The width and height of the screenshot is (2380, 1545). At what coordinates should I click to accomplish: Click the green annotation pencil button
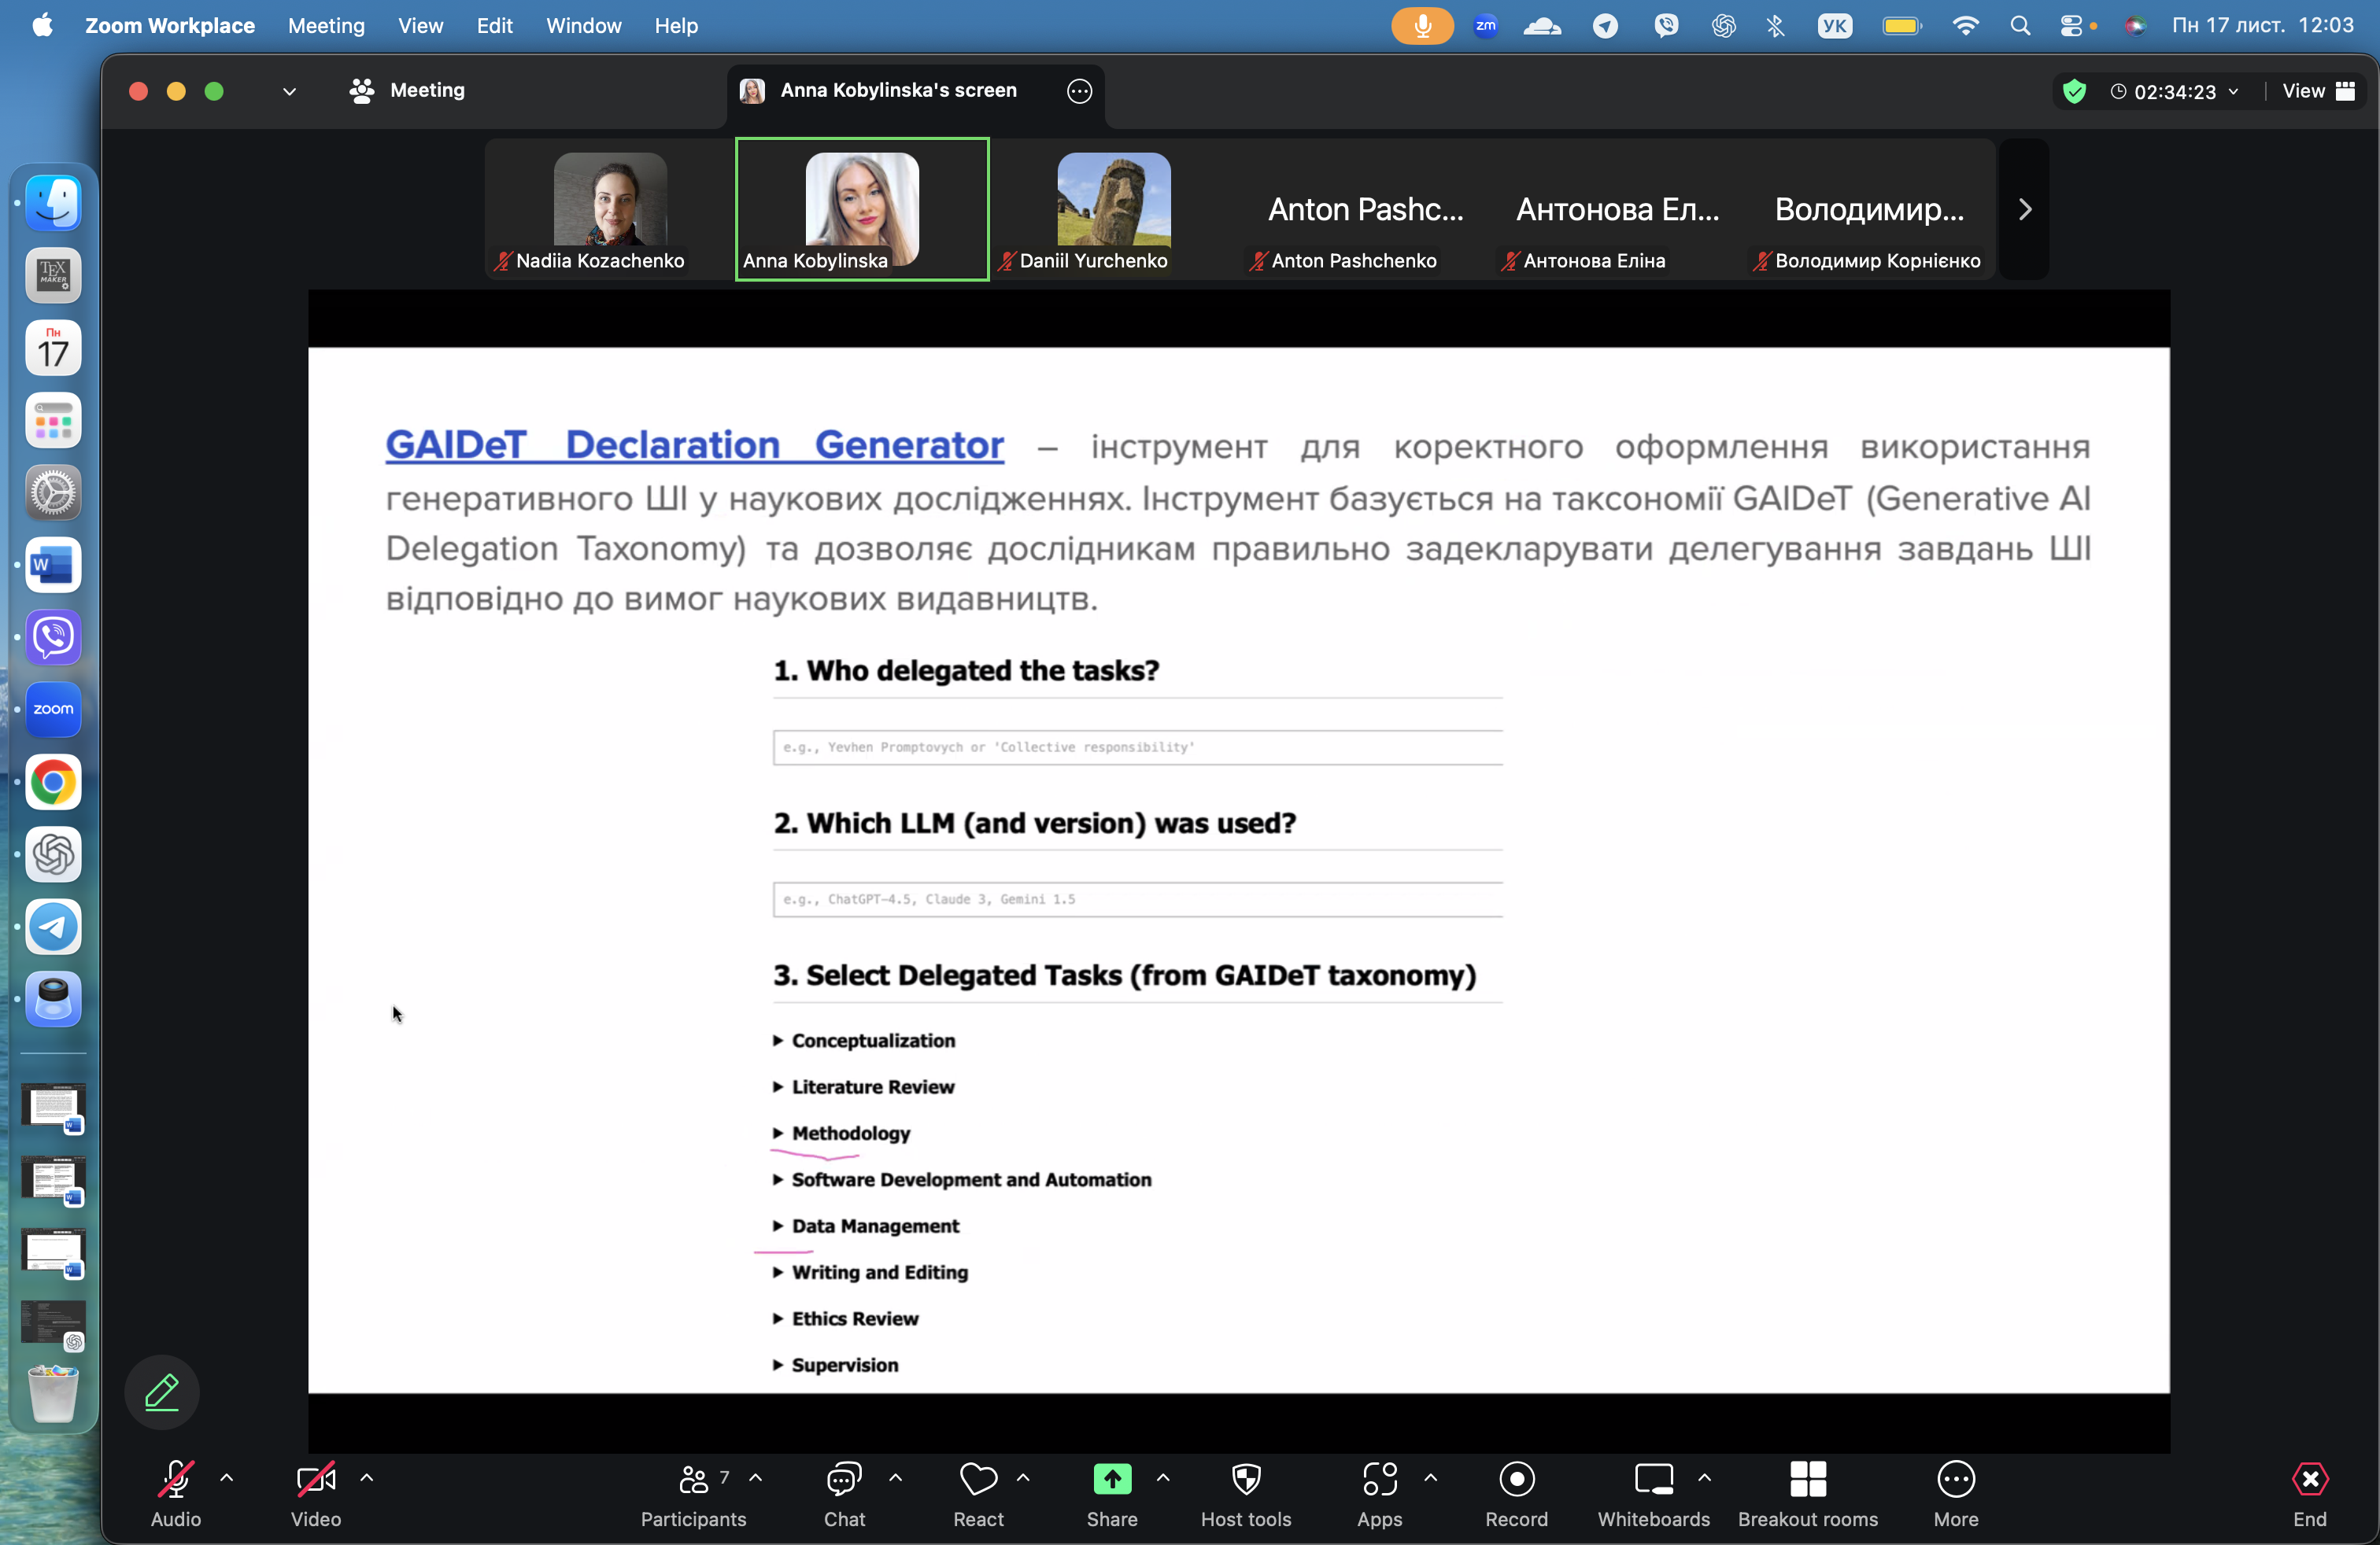click(162, 1391)
